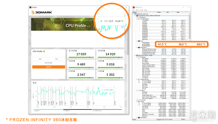Collapse COLORFUL iGame Z890 FLOW V20 node
Image resolution: width=218 pixels, height=124 pixels.
(x=135, y=16)
